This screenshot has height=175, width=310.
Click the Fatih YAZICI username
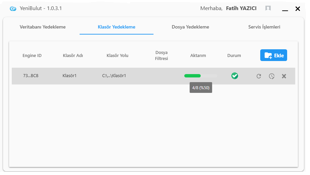point(241,8)
